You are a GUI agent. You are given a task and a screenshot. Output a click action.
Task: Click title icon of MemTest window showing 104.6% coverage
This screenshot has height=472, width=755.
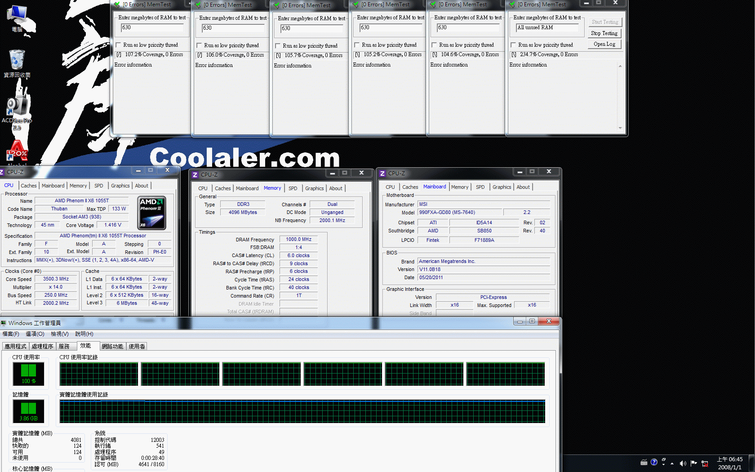pyautogui.click(x=433, y=4)
